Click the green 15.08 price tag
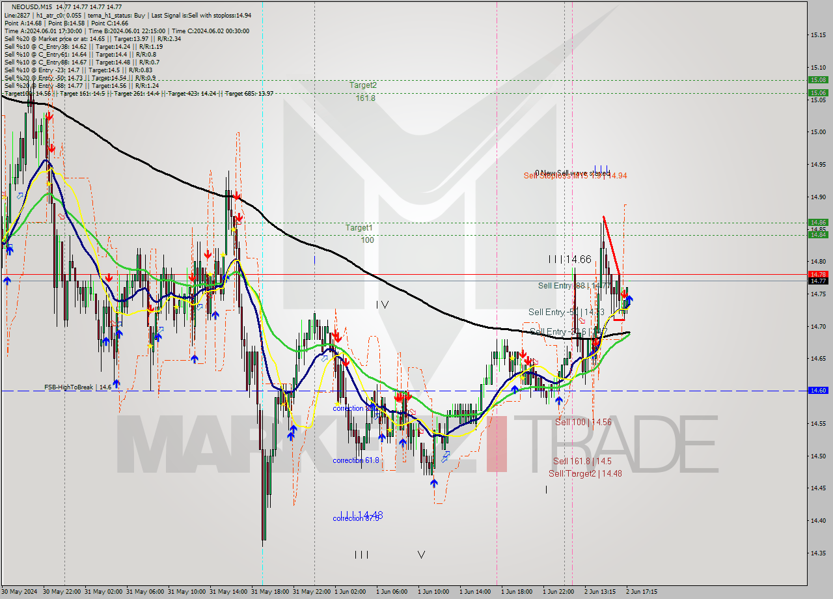The image size is (833, 599). 817,80
